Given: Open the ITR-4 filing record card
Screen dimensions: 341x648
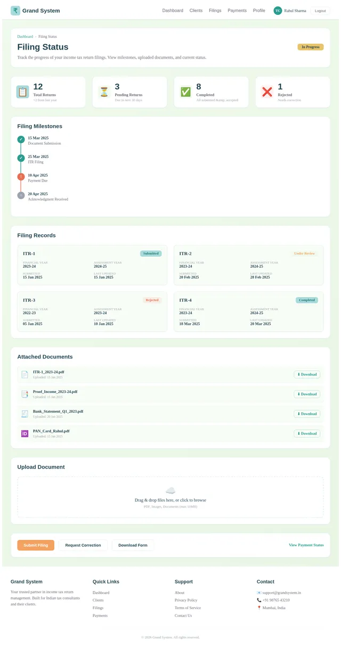Looking at the screenshot, I should tap(249, 312).
